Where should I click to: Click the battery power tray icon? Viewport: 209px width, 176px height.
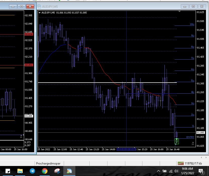pyautogui.click(x=165, y=171)
